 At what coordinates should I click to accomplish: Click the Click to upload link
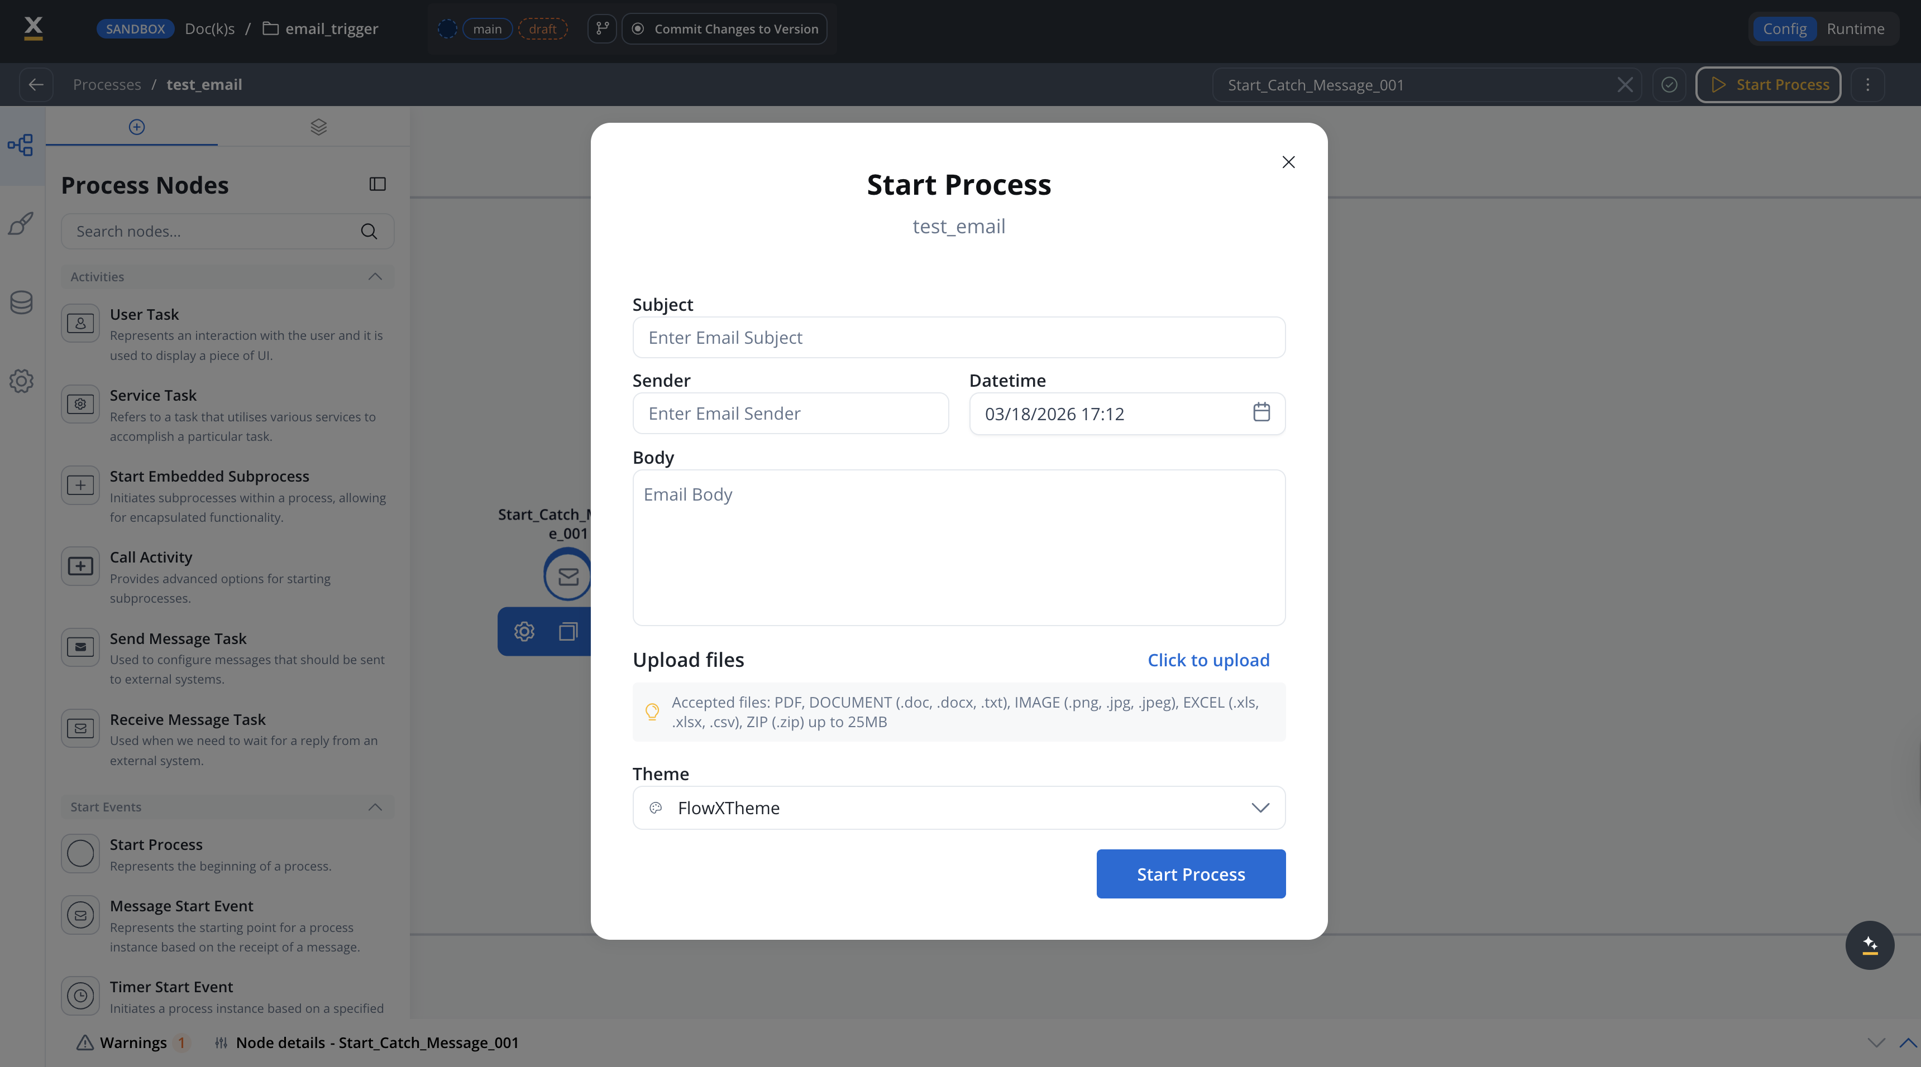point(1207,660)
